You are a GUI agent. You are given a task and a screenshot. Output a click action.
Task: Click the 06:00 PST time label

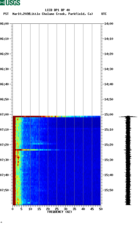coord(5,23)
